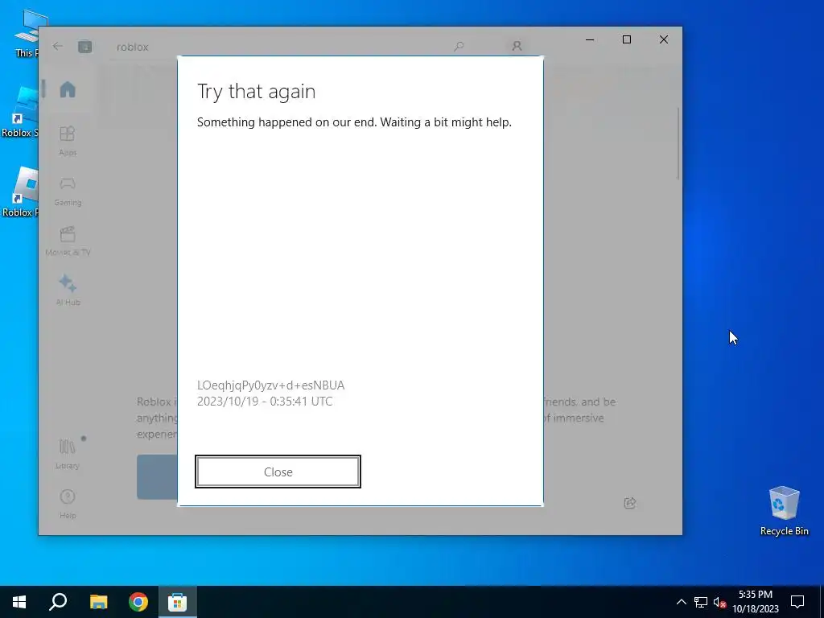Click the Store page vertical scrollbar
824x618 pixels.
pos(678,143)
